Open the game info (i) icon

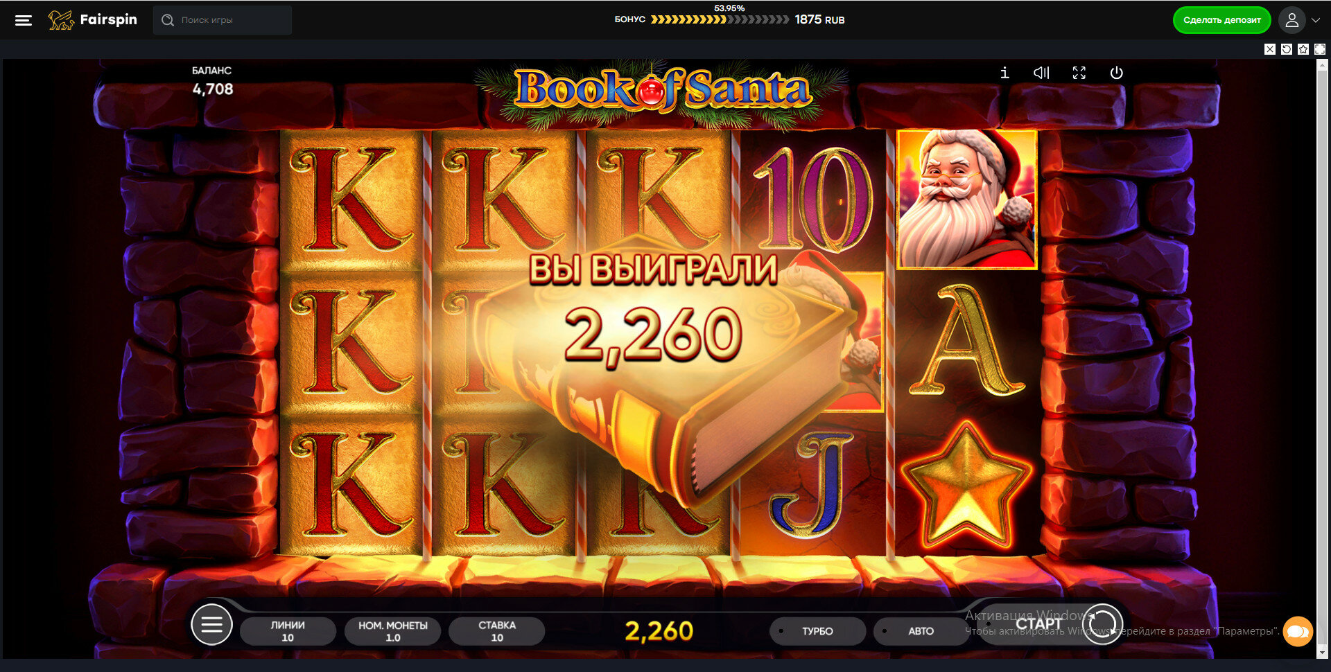1004,73
